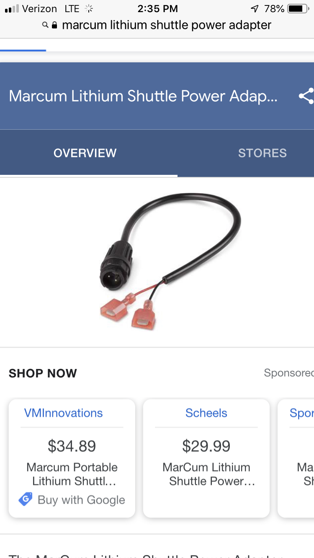
Task: Tap the search magnifier icon in address bar
Action: 45,25
